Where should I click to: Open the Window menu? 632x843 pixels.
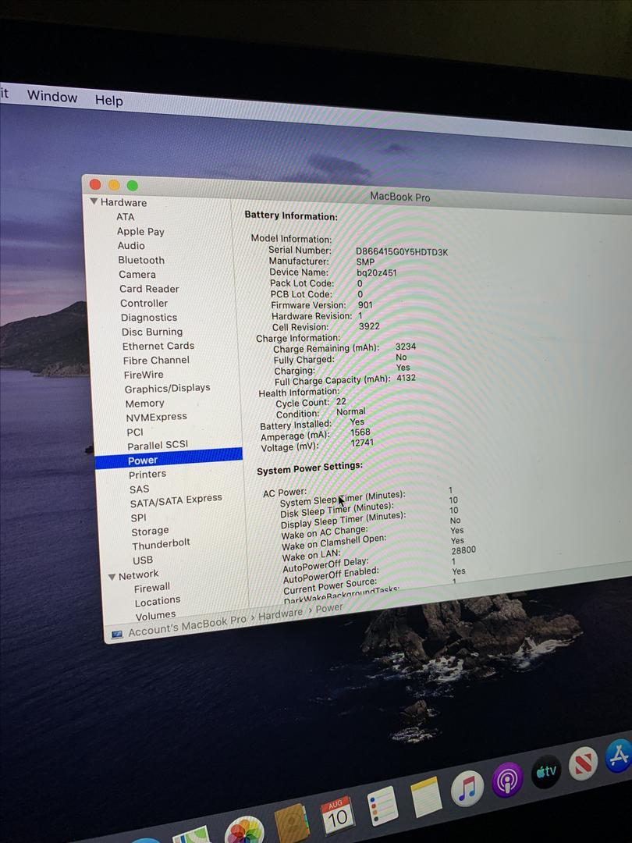click(52, 96)
